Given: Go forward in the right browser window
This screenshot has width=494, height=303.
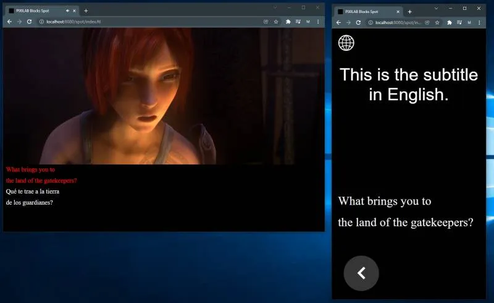Looking at the screenshot, I should pyautogui.click(x=348, y=22).
